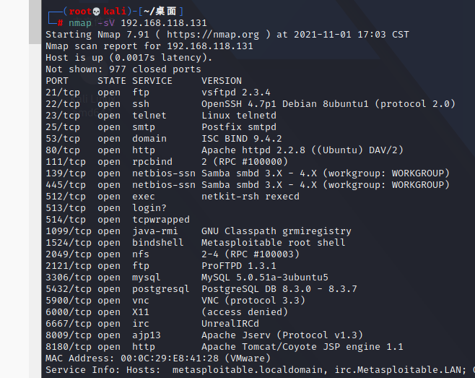Click the UnrealIRCd version text

[230, 324]
